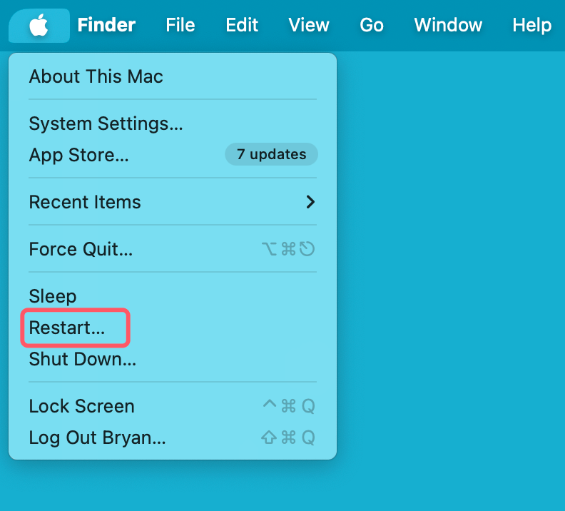
Task: Open the Edit menu
Action: click(242, 26)
